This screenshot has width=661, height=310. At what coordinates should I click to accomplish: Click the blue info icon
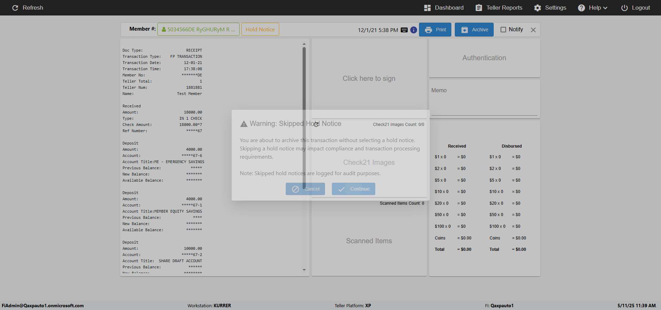coord(414,30)
